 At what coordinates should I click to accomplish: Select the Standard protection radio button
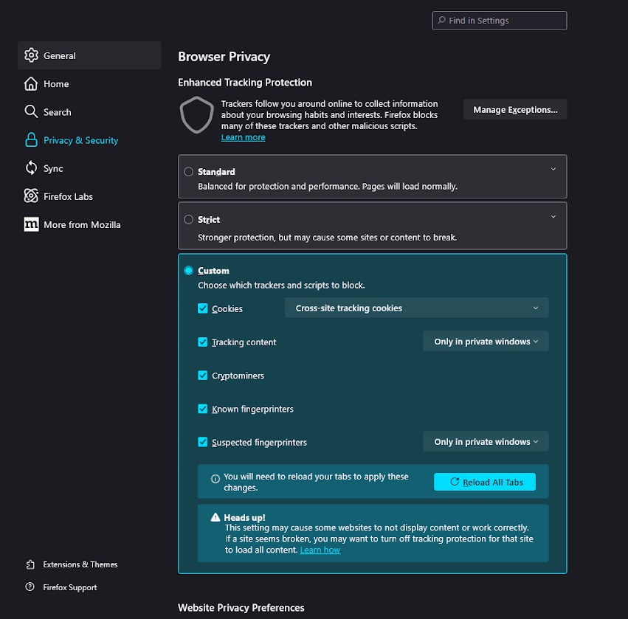point(189,172)
